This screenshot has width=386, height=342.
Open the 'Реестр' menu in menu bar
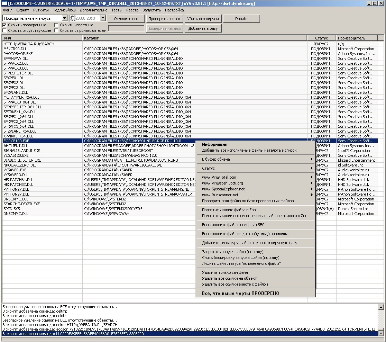132,10
